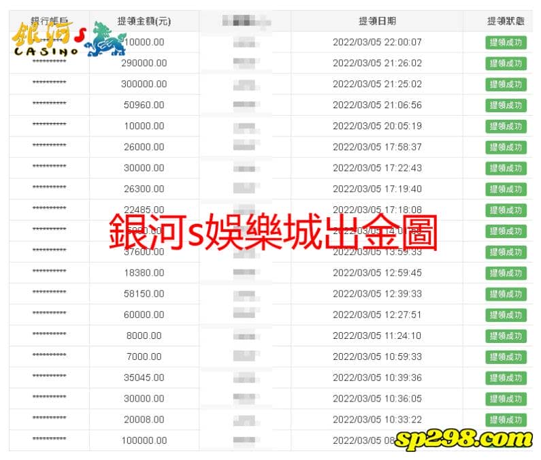Screen dimensions: 541x460
Task: Click 提領成功 badge in the 7000.00 row
Action: click(506, 357)
